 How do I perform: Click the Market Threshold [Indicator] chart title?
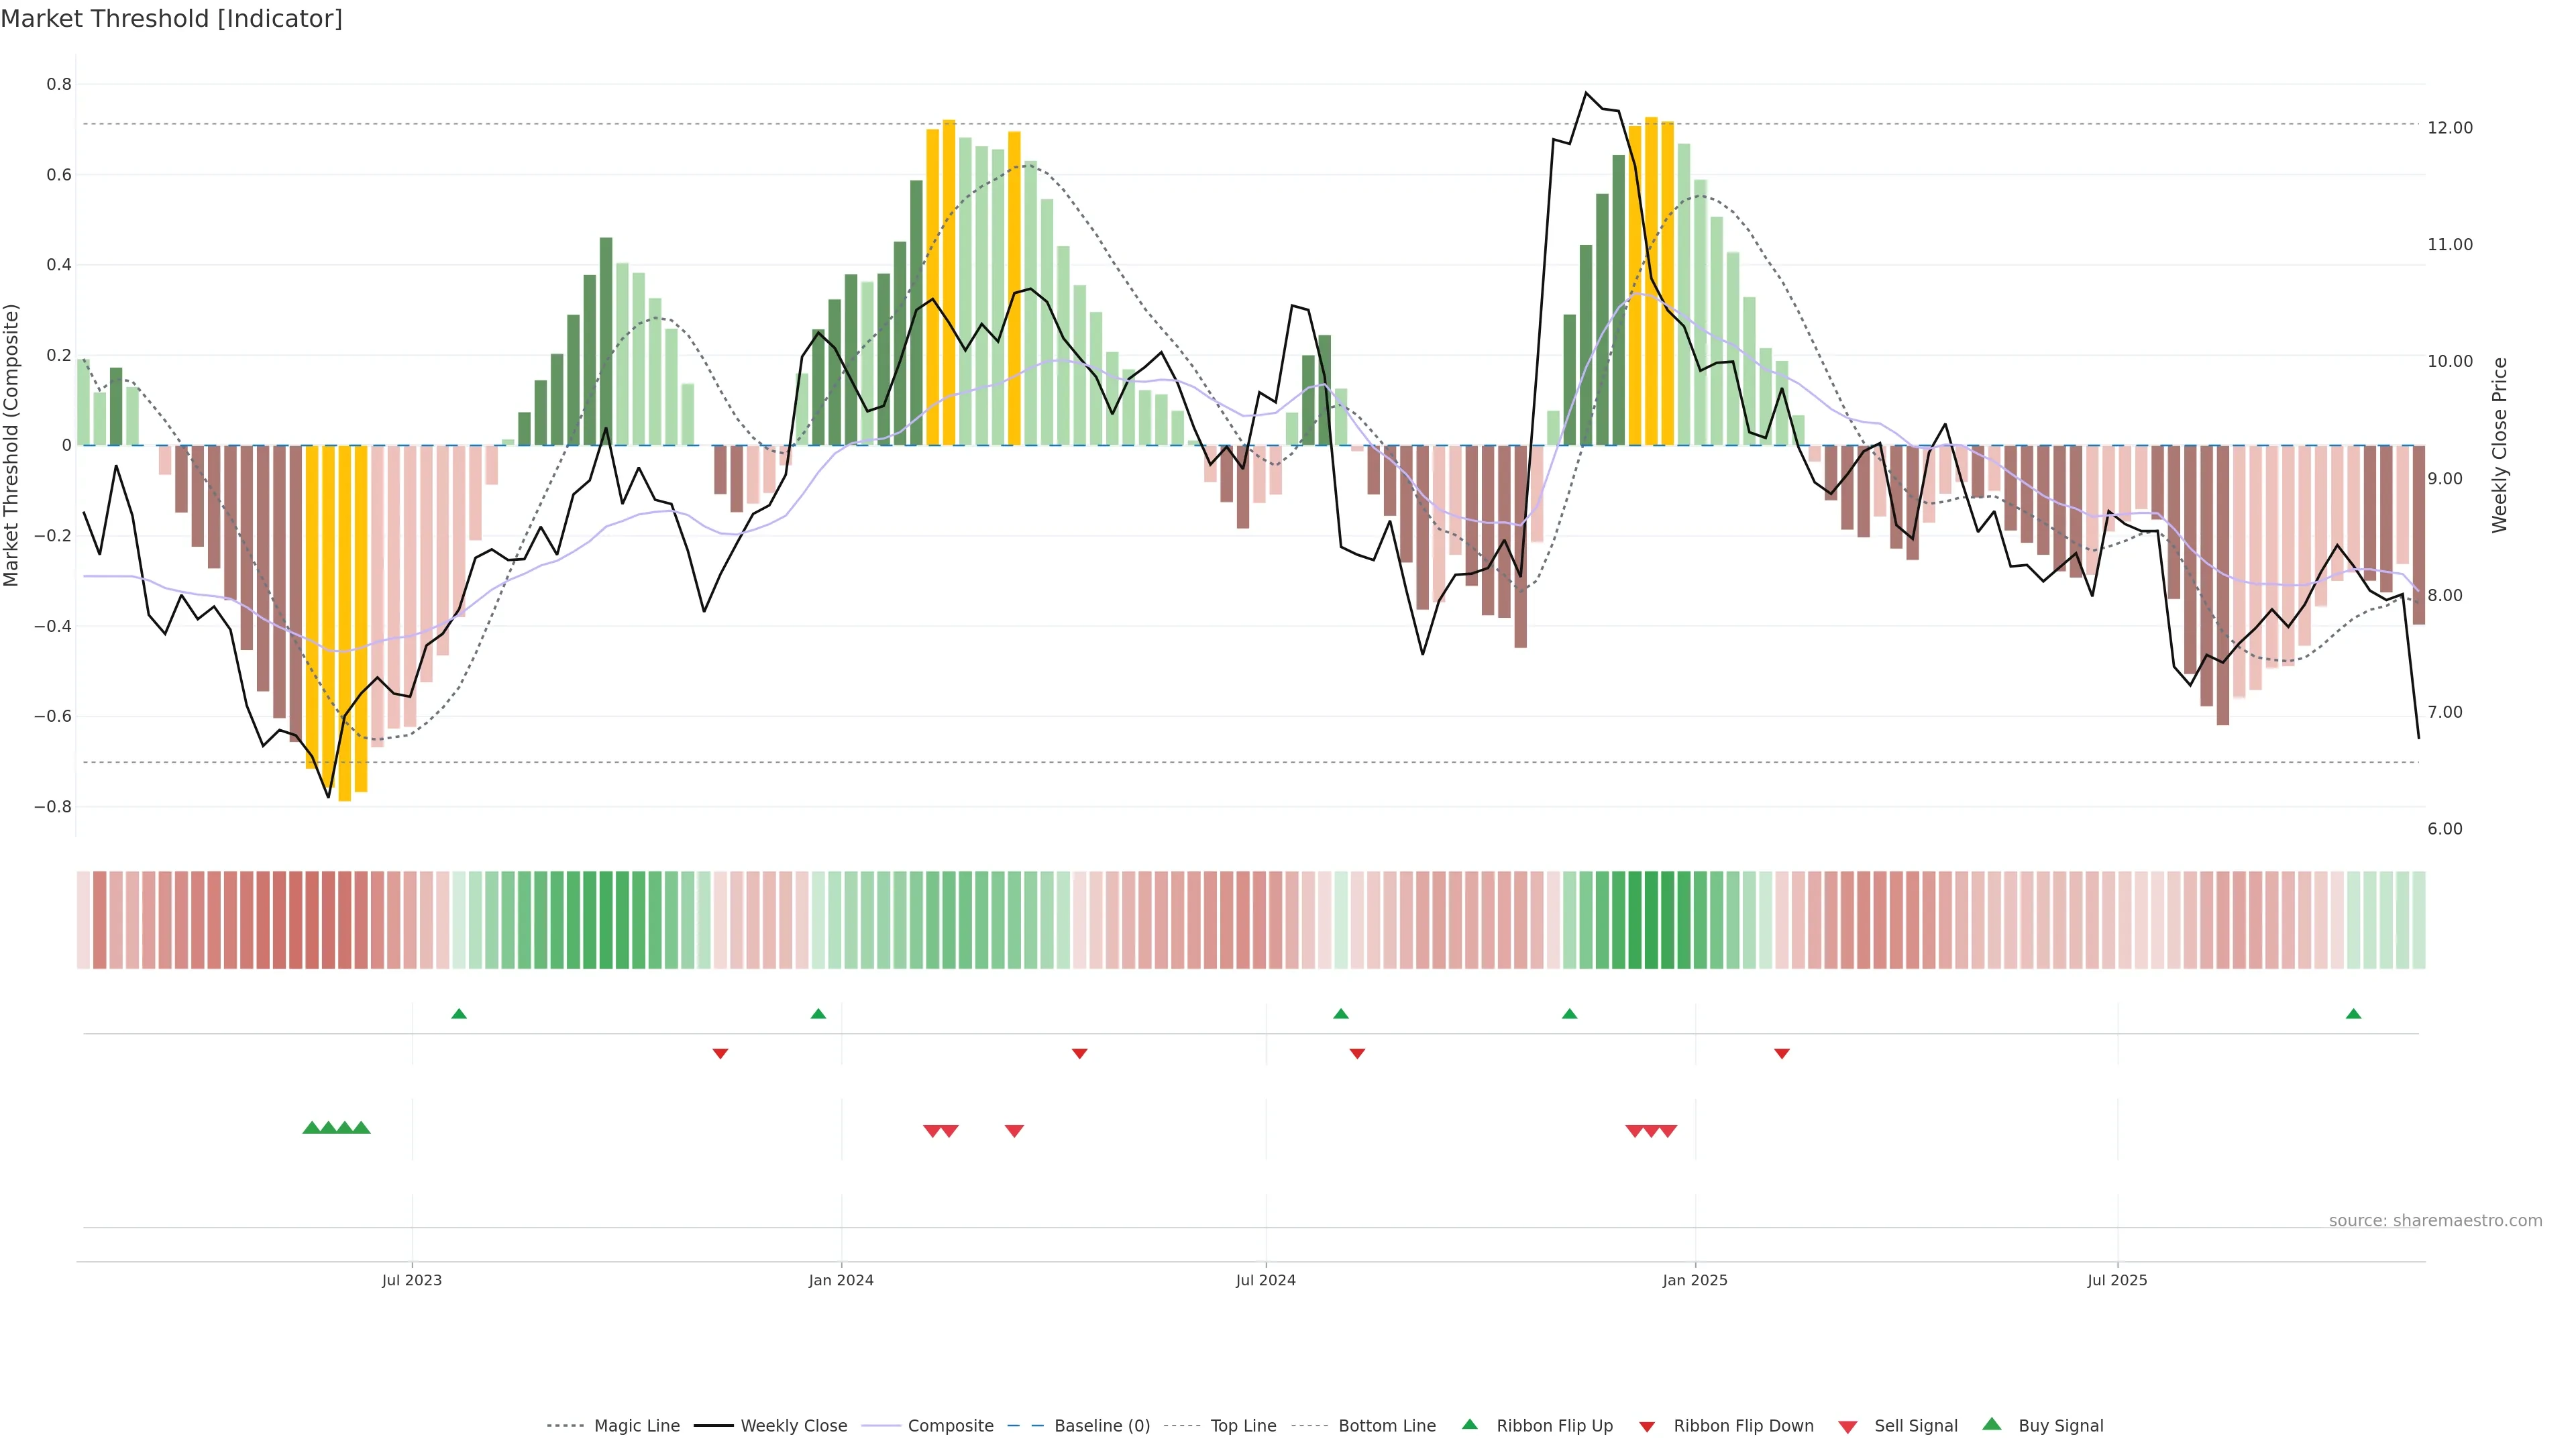tap(171, 19)
